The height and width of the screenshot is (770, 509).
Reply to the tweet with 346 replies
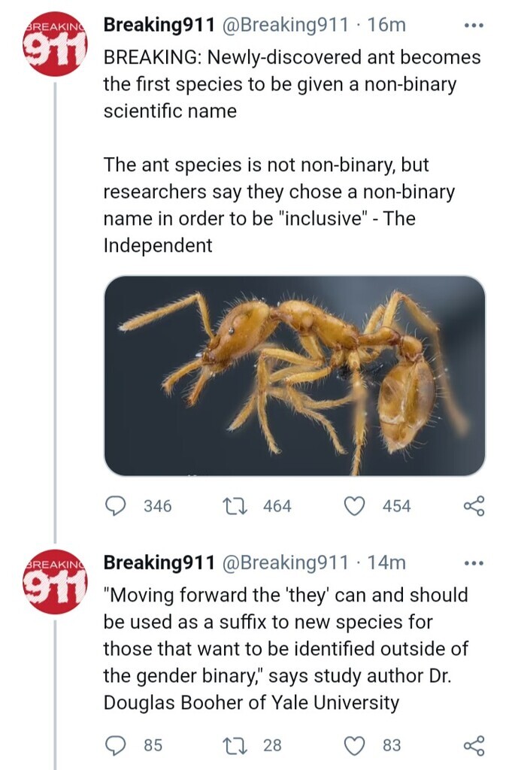(x=116, y=506)
